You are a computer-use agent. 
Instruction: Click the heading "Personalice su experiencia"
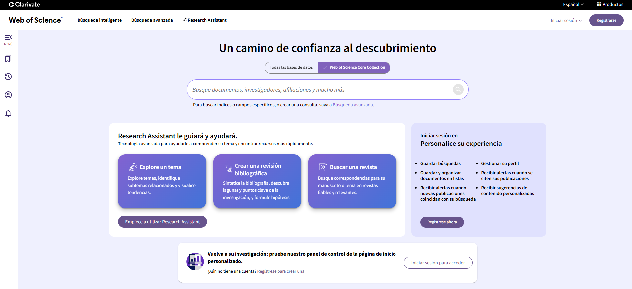click(x=461, y=144)
